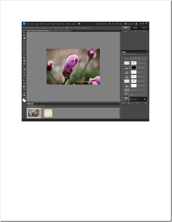172x222 pixels.
Task: Open the Show Open Files dropdown
Action: pyautogui.click(x=36, y=106)
